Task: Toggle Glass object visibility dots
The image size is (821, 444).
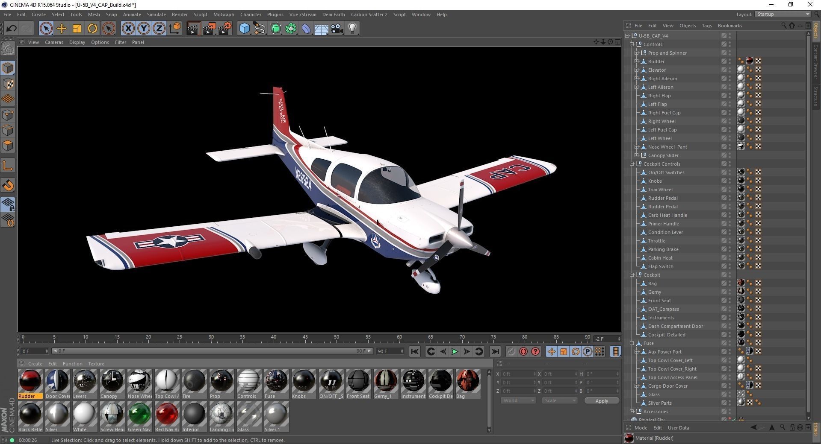Action: pos(730,394)
